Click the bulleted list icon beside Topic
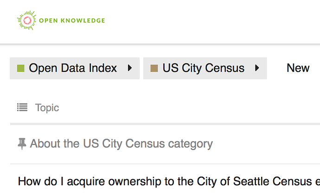The height and width of the screenshot is (195, 320). 22,107
